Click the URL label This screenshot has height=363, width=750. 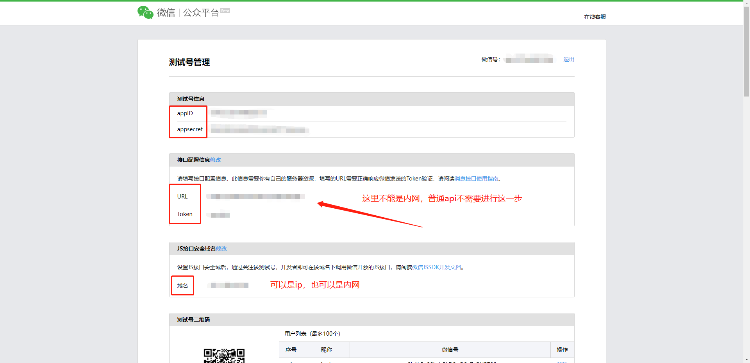pyautogui.click(x=182, y=197)
